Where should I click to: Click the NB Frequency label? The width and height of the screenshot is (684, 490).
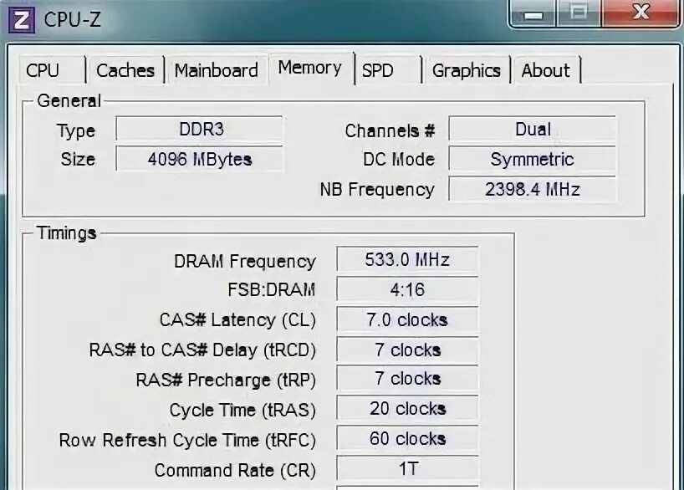[377, 190]
